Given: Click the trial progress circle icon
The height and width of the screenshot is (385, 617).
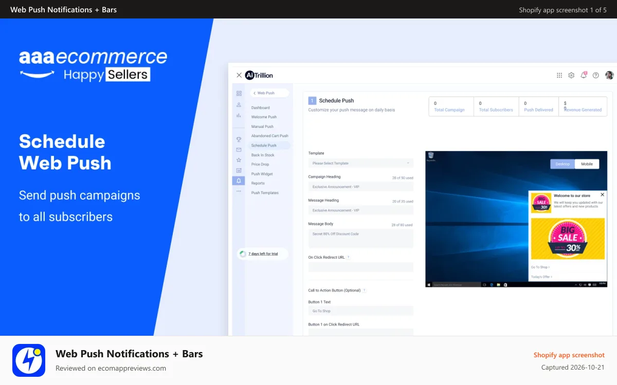Looking at the screenshot, I should [243, 254].
